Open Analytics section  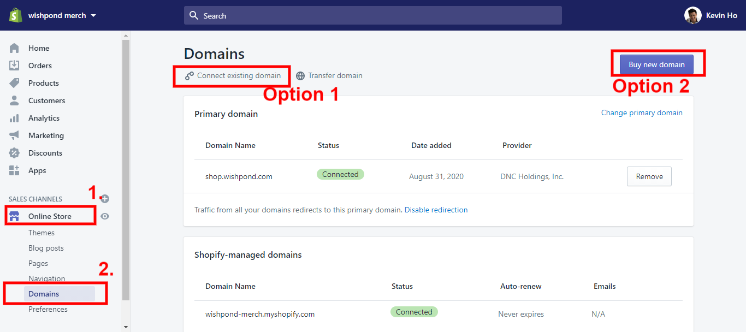[44, 118]
